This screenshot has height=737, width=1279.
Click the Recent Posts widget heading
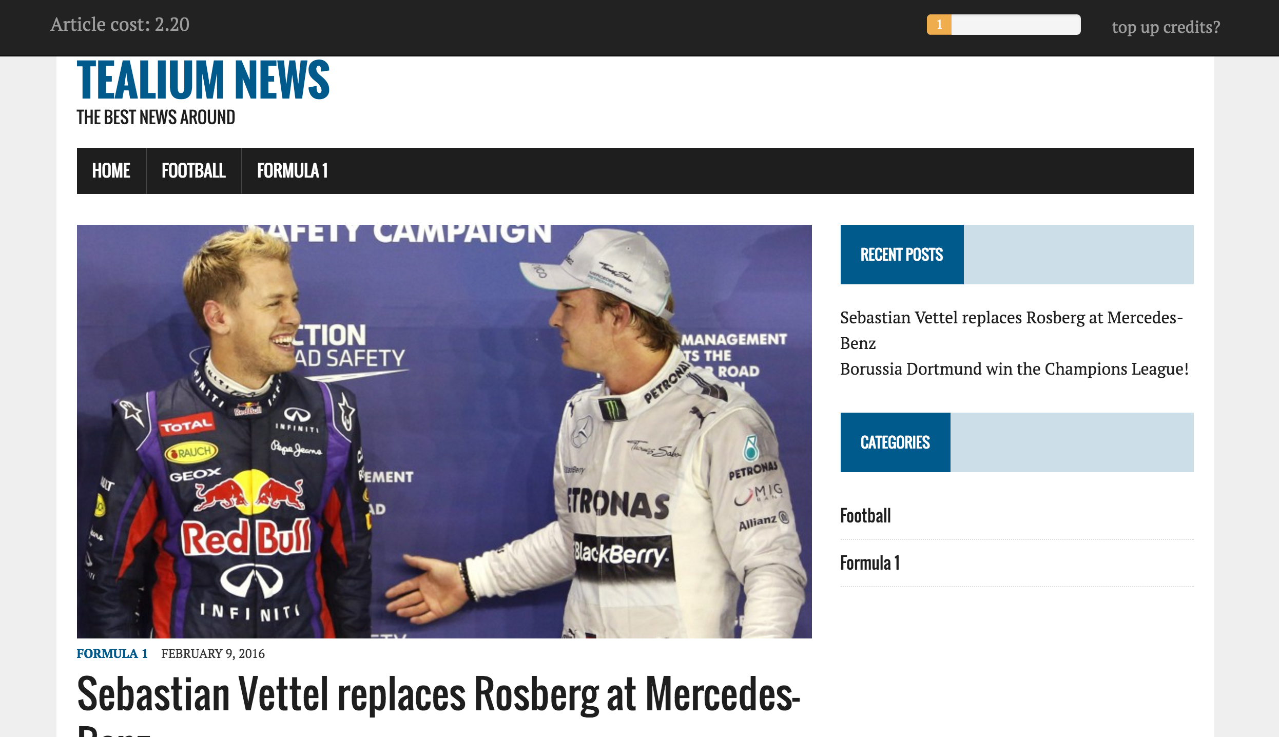coord(901,255)
